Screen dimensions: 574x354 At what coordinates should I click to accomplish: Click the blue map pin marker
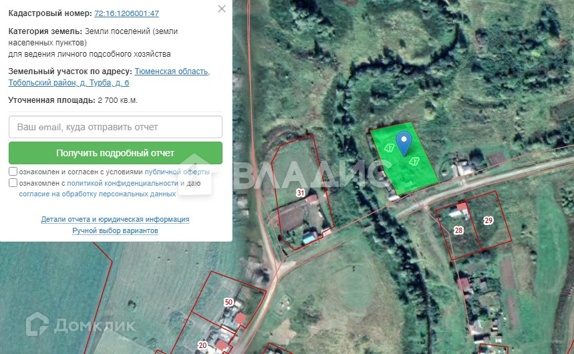coord(404,144)
